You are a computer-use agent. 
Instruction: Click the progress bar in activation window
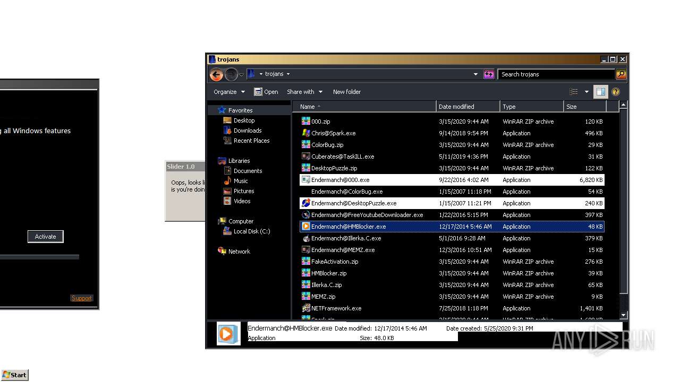(39, 257)
